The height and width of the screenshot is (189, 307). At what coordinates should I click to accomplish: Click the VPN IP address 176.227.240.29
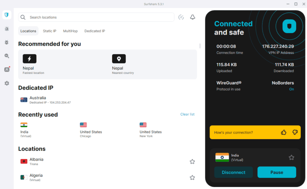tap(278, 46)
